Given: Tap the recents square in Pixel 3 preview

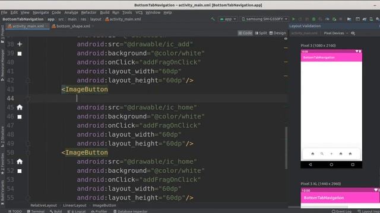Looking at the screenshot, I should [x=353, y=164].
